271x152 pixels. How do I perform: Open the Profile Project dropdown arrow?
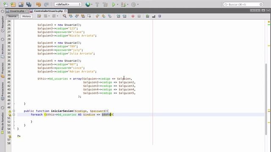tap(138, 5)
